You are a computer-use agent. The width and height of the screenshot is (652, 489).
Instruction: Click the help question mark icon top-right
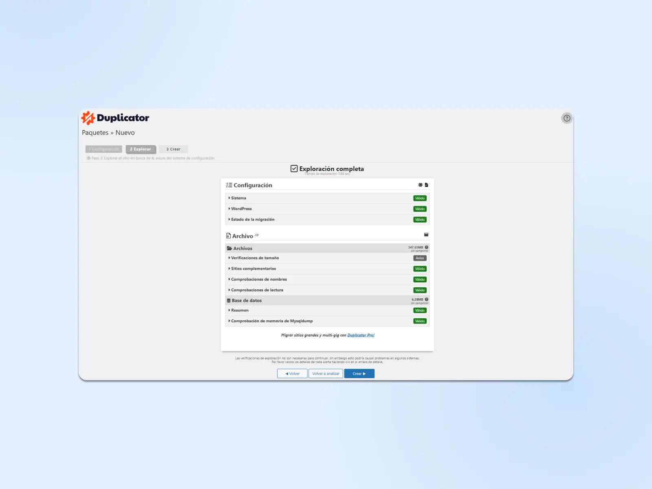[x=566, y=118]
